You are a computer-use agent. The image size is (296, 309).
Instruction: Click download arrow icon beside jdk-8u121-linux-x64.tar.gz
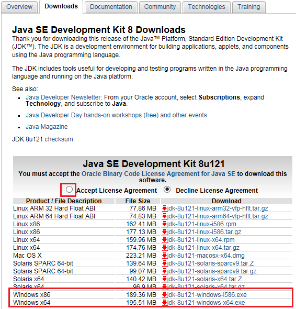tap(165, 248)
